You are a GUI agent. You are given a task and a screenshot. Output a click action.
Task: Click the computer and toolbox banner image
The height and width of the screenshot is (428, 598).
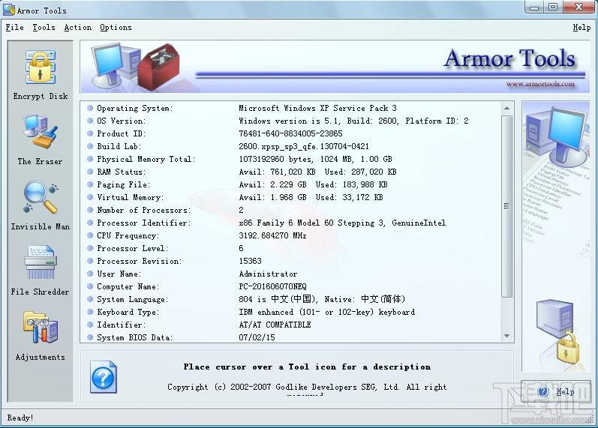tap(135, 67)
